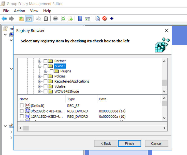Check the Partner key checkbox

coord(46,61)
